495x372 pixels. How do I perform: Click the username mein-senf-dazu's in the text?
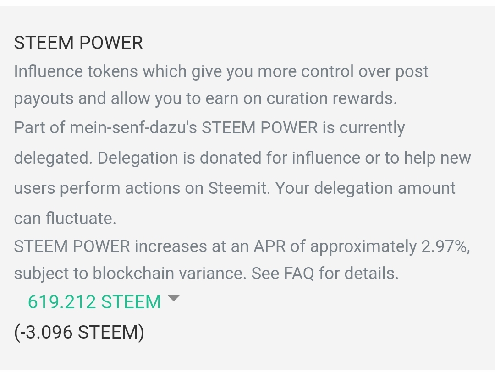133,127
